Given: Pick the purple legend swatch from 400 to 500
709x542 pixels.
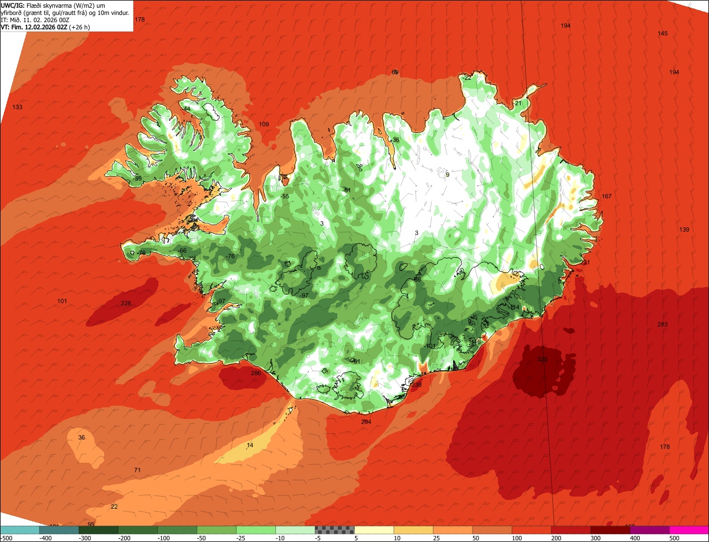Looking at the screenshot, I should coord(649,530).
